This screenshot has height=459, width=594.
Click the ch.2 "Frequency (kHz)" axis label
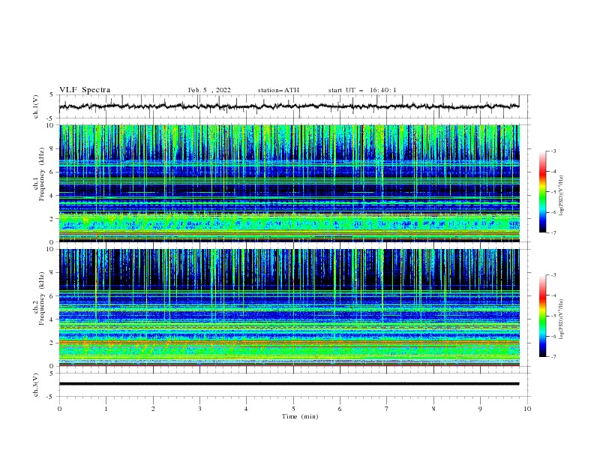tap(42, 298)
